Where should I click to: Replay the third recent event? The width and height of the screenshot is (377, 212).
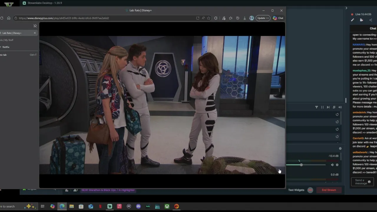point(337,129)
